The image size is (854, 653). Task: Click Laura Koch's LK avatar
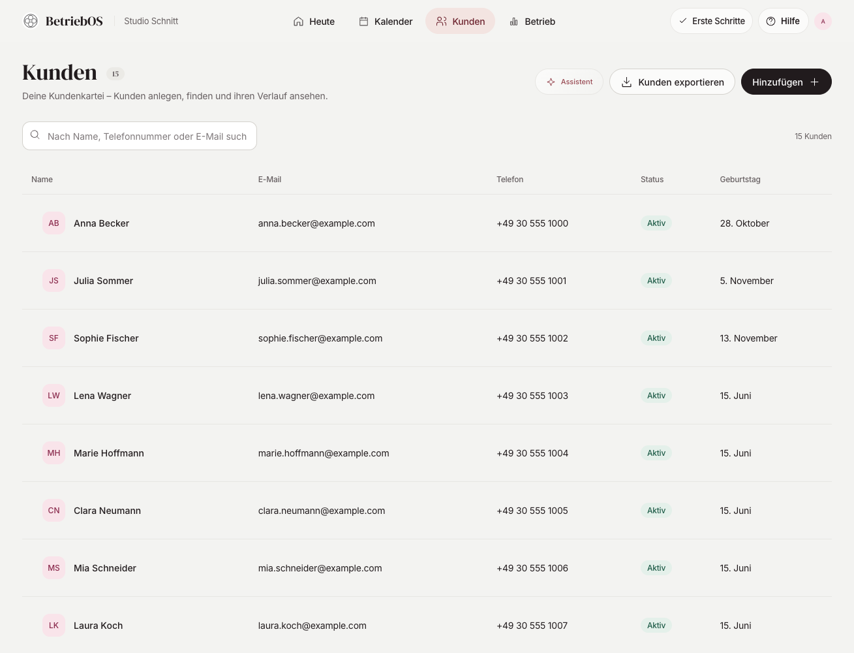click(x=53, y=626)
